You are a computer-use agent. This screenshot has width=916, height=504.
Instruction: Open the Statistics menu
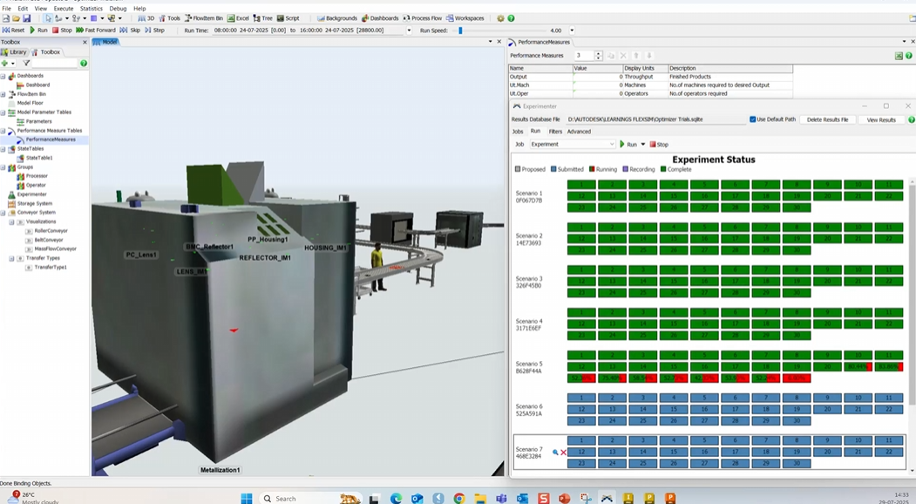tap(91, 8)
